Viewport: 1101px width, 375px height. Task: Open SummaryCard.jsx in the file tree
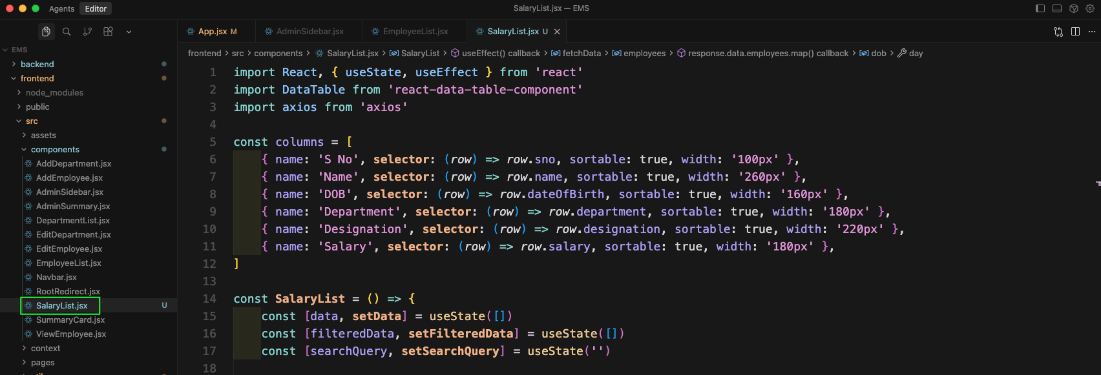70,319
